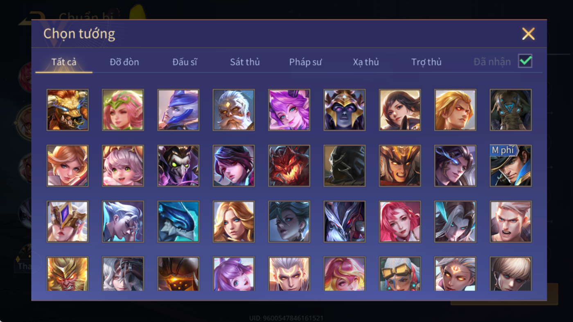Pick the white-bearded old man hero
Screen dimensions: 573x322
234,110
